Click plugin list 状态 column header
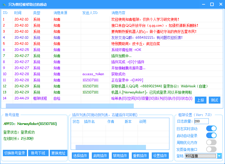 (76, 121)
